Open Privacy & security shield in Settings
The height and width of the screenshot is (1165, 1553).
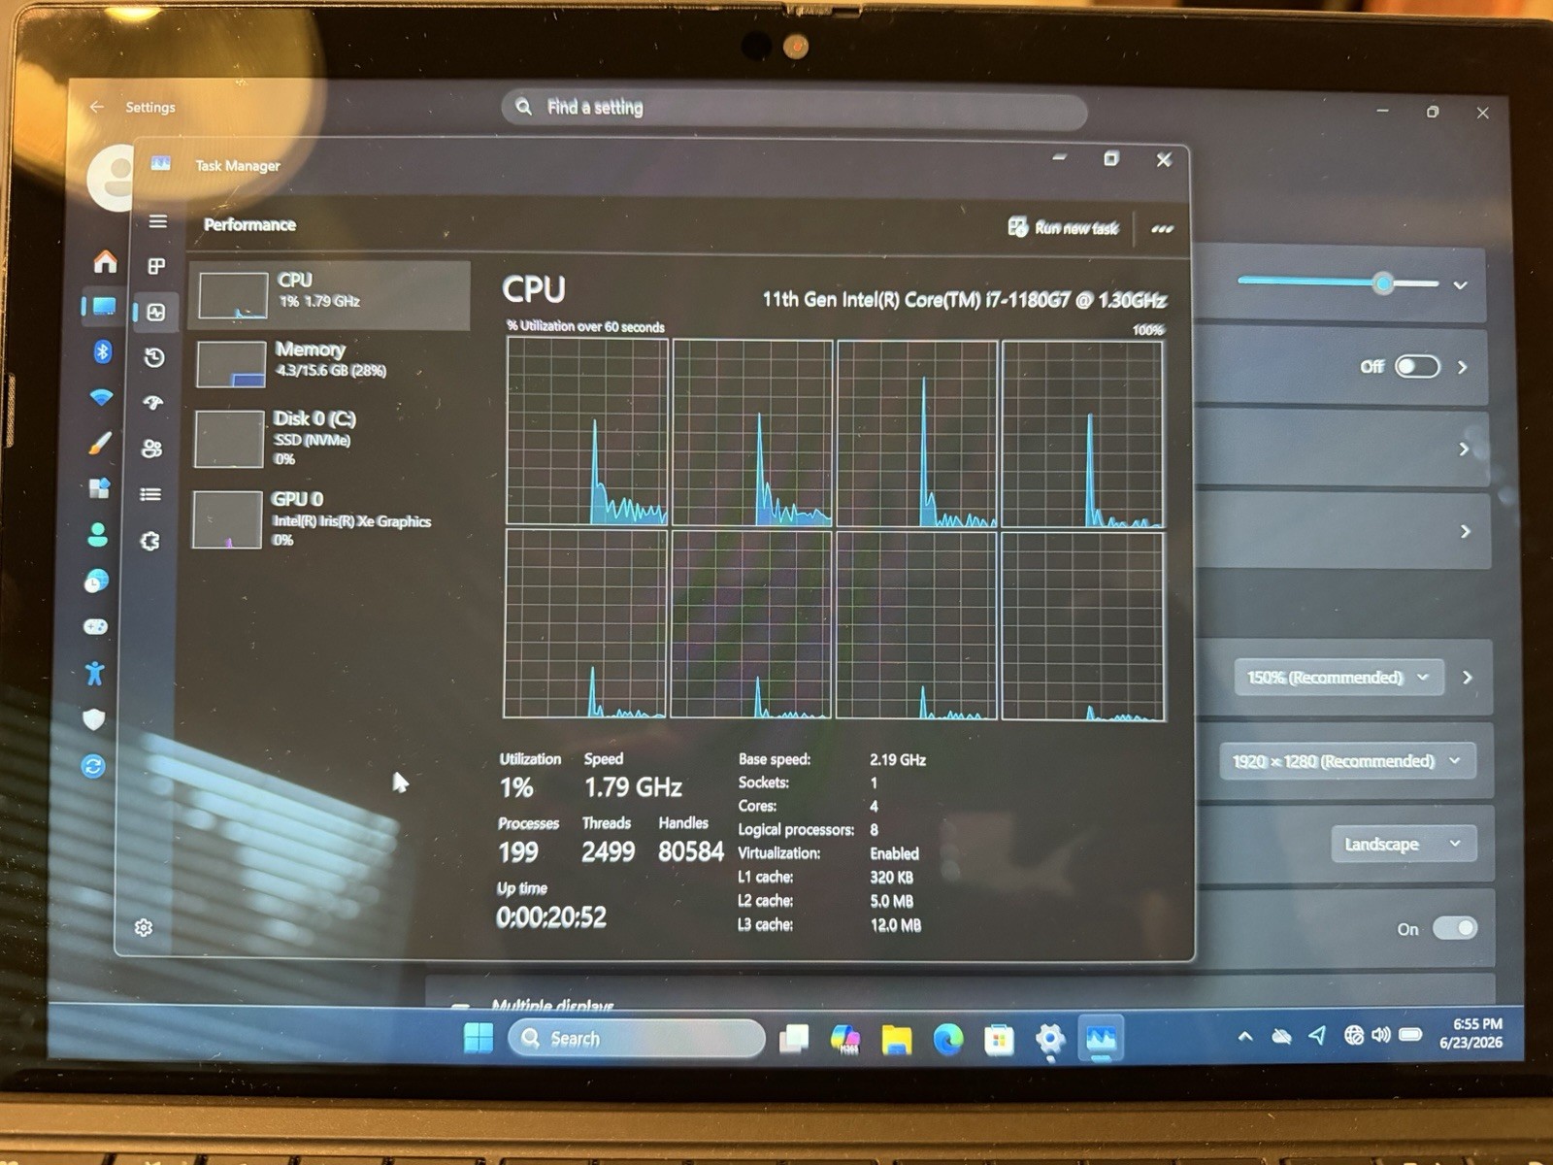click(x=93, y=719)
